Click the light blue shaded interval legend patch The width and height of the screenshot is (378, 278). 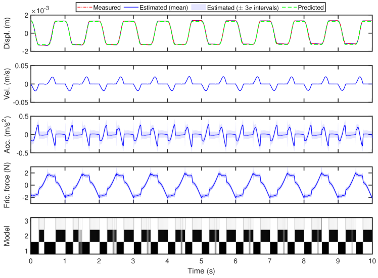199,8
